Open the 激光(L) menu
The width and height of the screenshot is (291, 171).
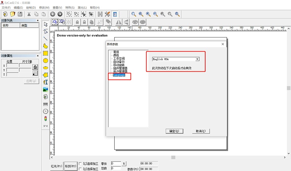click(83, 8)
